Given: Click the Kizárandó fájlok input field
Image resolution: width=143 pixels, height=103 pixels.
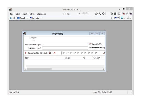Looking at the screenshot, I should pos(65,48).
